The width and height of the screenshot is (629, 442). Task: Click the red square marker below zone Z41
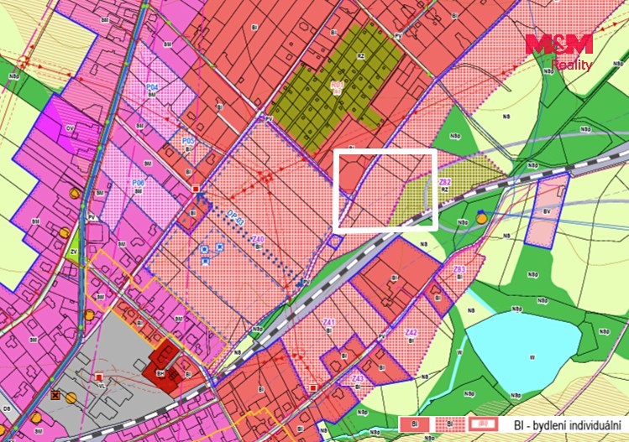(313, 387)
